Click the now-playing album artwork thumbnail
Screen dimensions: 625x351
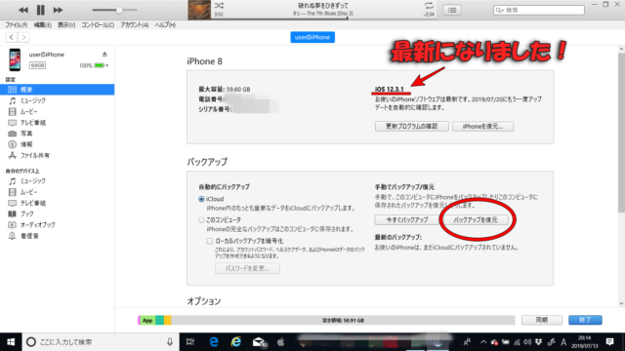pos(199,10)
